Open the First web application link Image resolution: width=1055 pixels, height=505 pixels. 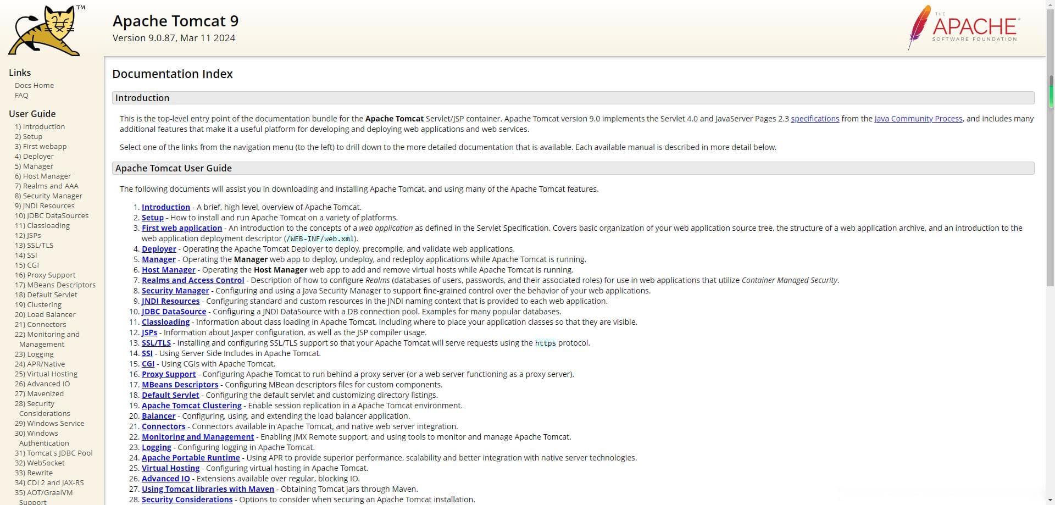click(182, 228)
